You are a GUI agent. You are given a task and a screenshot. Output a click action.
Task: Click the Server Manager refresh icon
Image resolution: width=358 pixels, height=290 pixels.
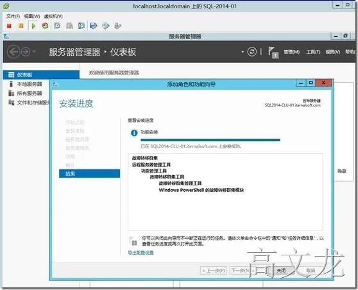pyautogui.click(x=252, y=52)
